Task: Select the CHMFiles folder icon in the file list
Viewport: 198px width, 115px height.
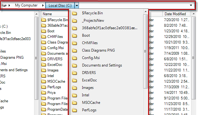Action: (44, 37)
